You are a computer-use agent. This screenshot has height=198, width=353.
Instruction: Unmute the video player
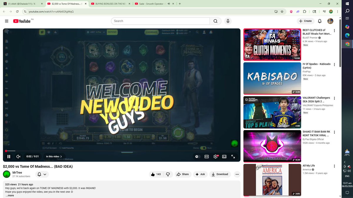[18, 157]
